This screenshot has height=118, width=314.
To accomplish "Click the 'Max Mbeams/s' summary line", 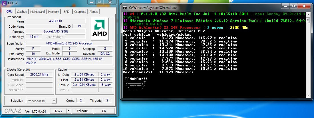I will [158, 72].
